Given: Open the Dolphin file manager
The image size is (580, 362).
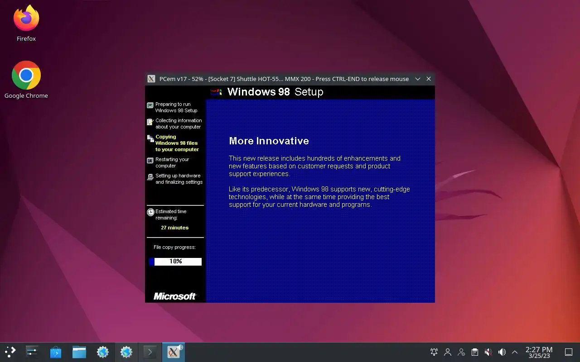Looking at the screenshot, I should (79, 352).
